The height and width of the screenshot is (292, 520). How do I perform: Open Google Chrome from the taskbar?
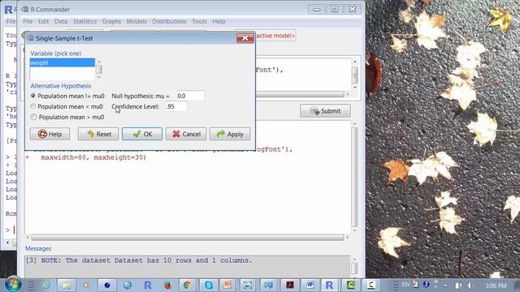click(187, 285)
